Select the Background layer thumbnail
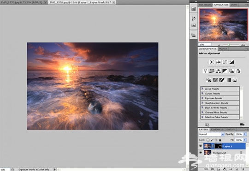The height and width of the screenshot is (171, 249). (207, 153)
